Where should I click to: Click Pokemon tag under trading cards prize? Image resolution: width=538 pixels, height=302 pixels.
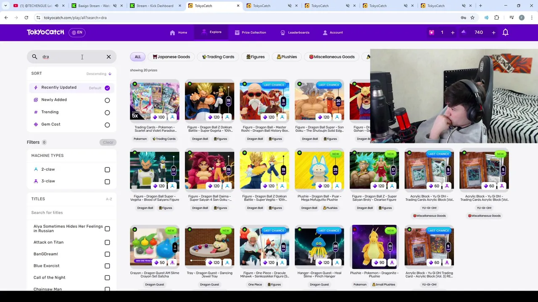coord(140,139)
